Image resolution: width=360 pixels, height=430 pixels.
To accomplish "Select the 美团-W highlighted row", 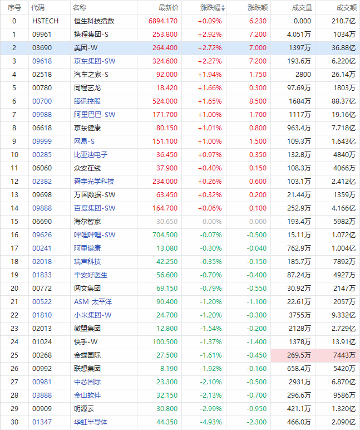I will tap(180, 48).
